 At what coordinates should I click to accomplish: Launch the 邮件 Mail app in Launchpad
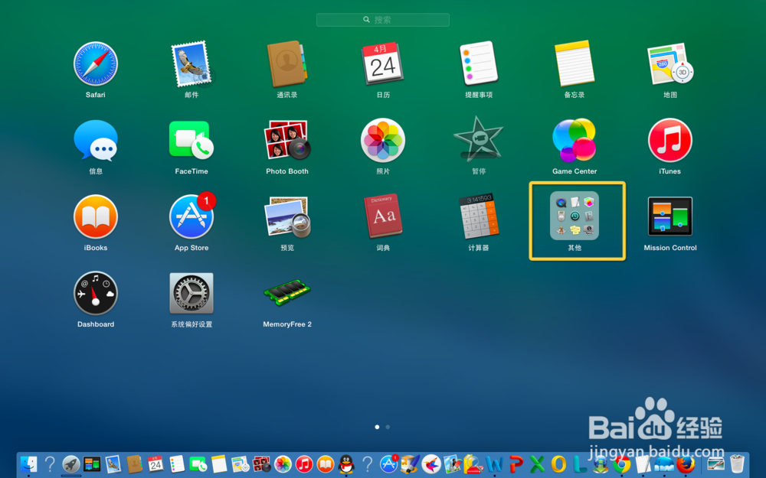[191, 64]
